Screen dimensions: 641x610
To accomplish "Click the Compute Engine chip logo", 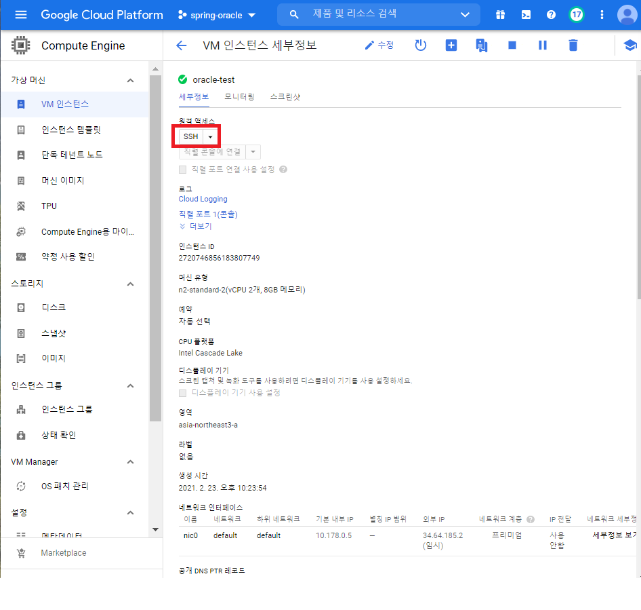I will coord(20,45).
